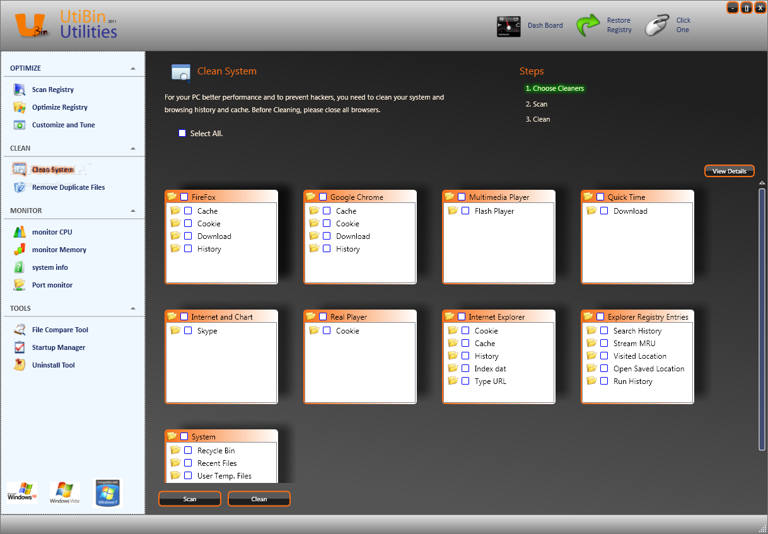Click the system info icon
Image resolution: width=768 pixels, height=534 pixels.
point(20,267)
